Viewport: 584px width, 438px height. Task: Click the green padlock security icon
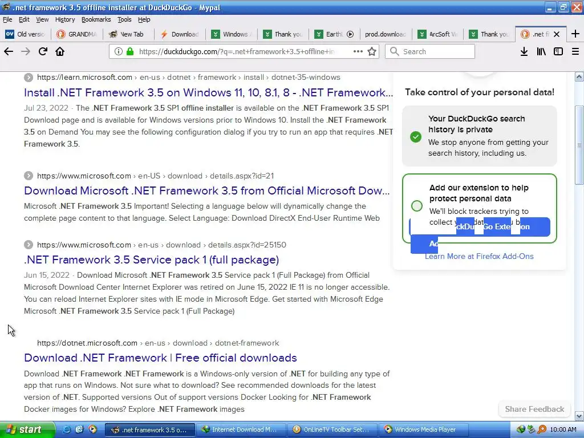coord(130,51)
